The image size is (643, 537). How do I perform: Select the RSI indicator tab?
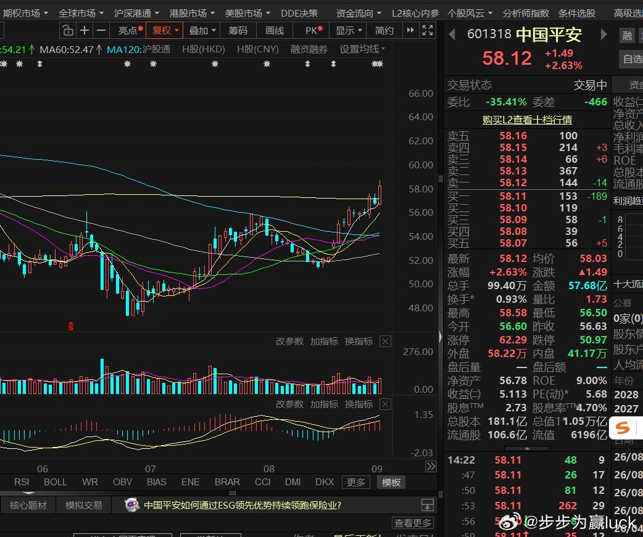22,482
